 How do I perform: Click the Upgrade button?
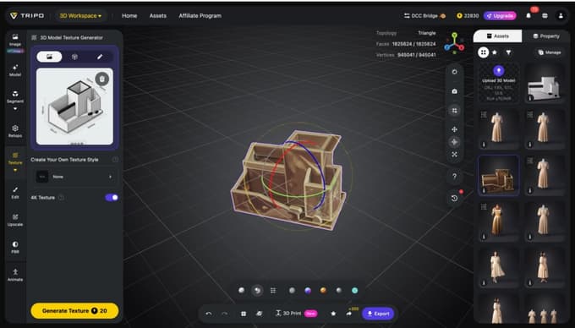click(500, 16)
